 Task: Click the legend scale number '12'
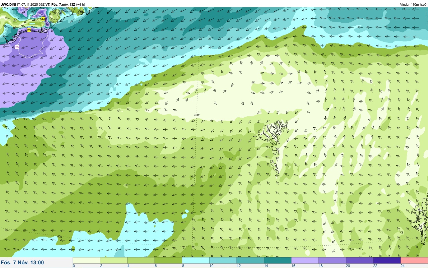(239, 266)
